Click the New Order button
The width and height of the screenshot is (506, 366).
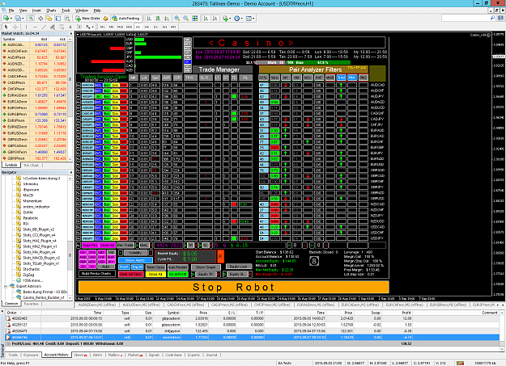[x=88, y=19]
